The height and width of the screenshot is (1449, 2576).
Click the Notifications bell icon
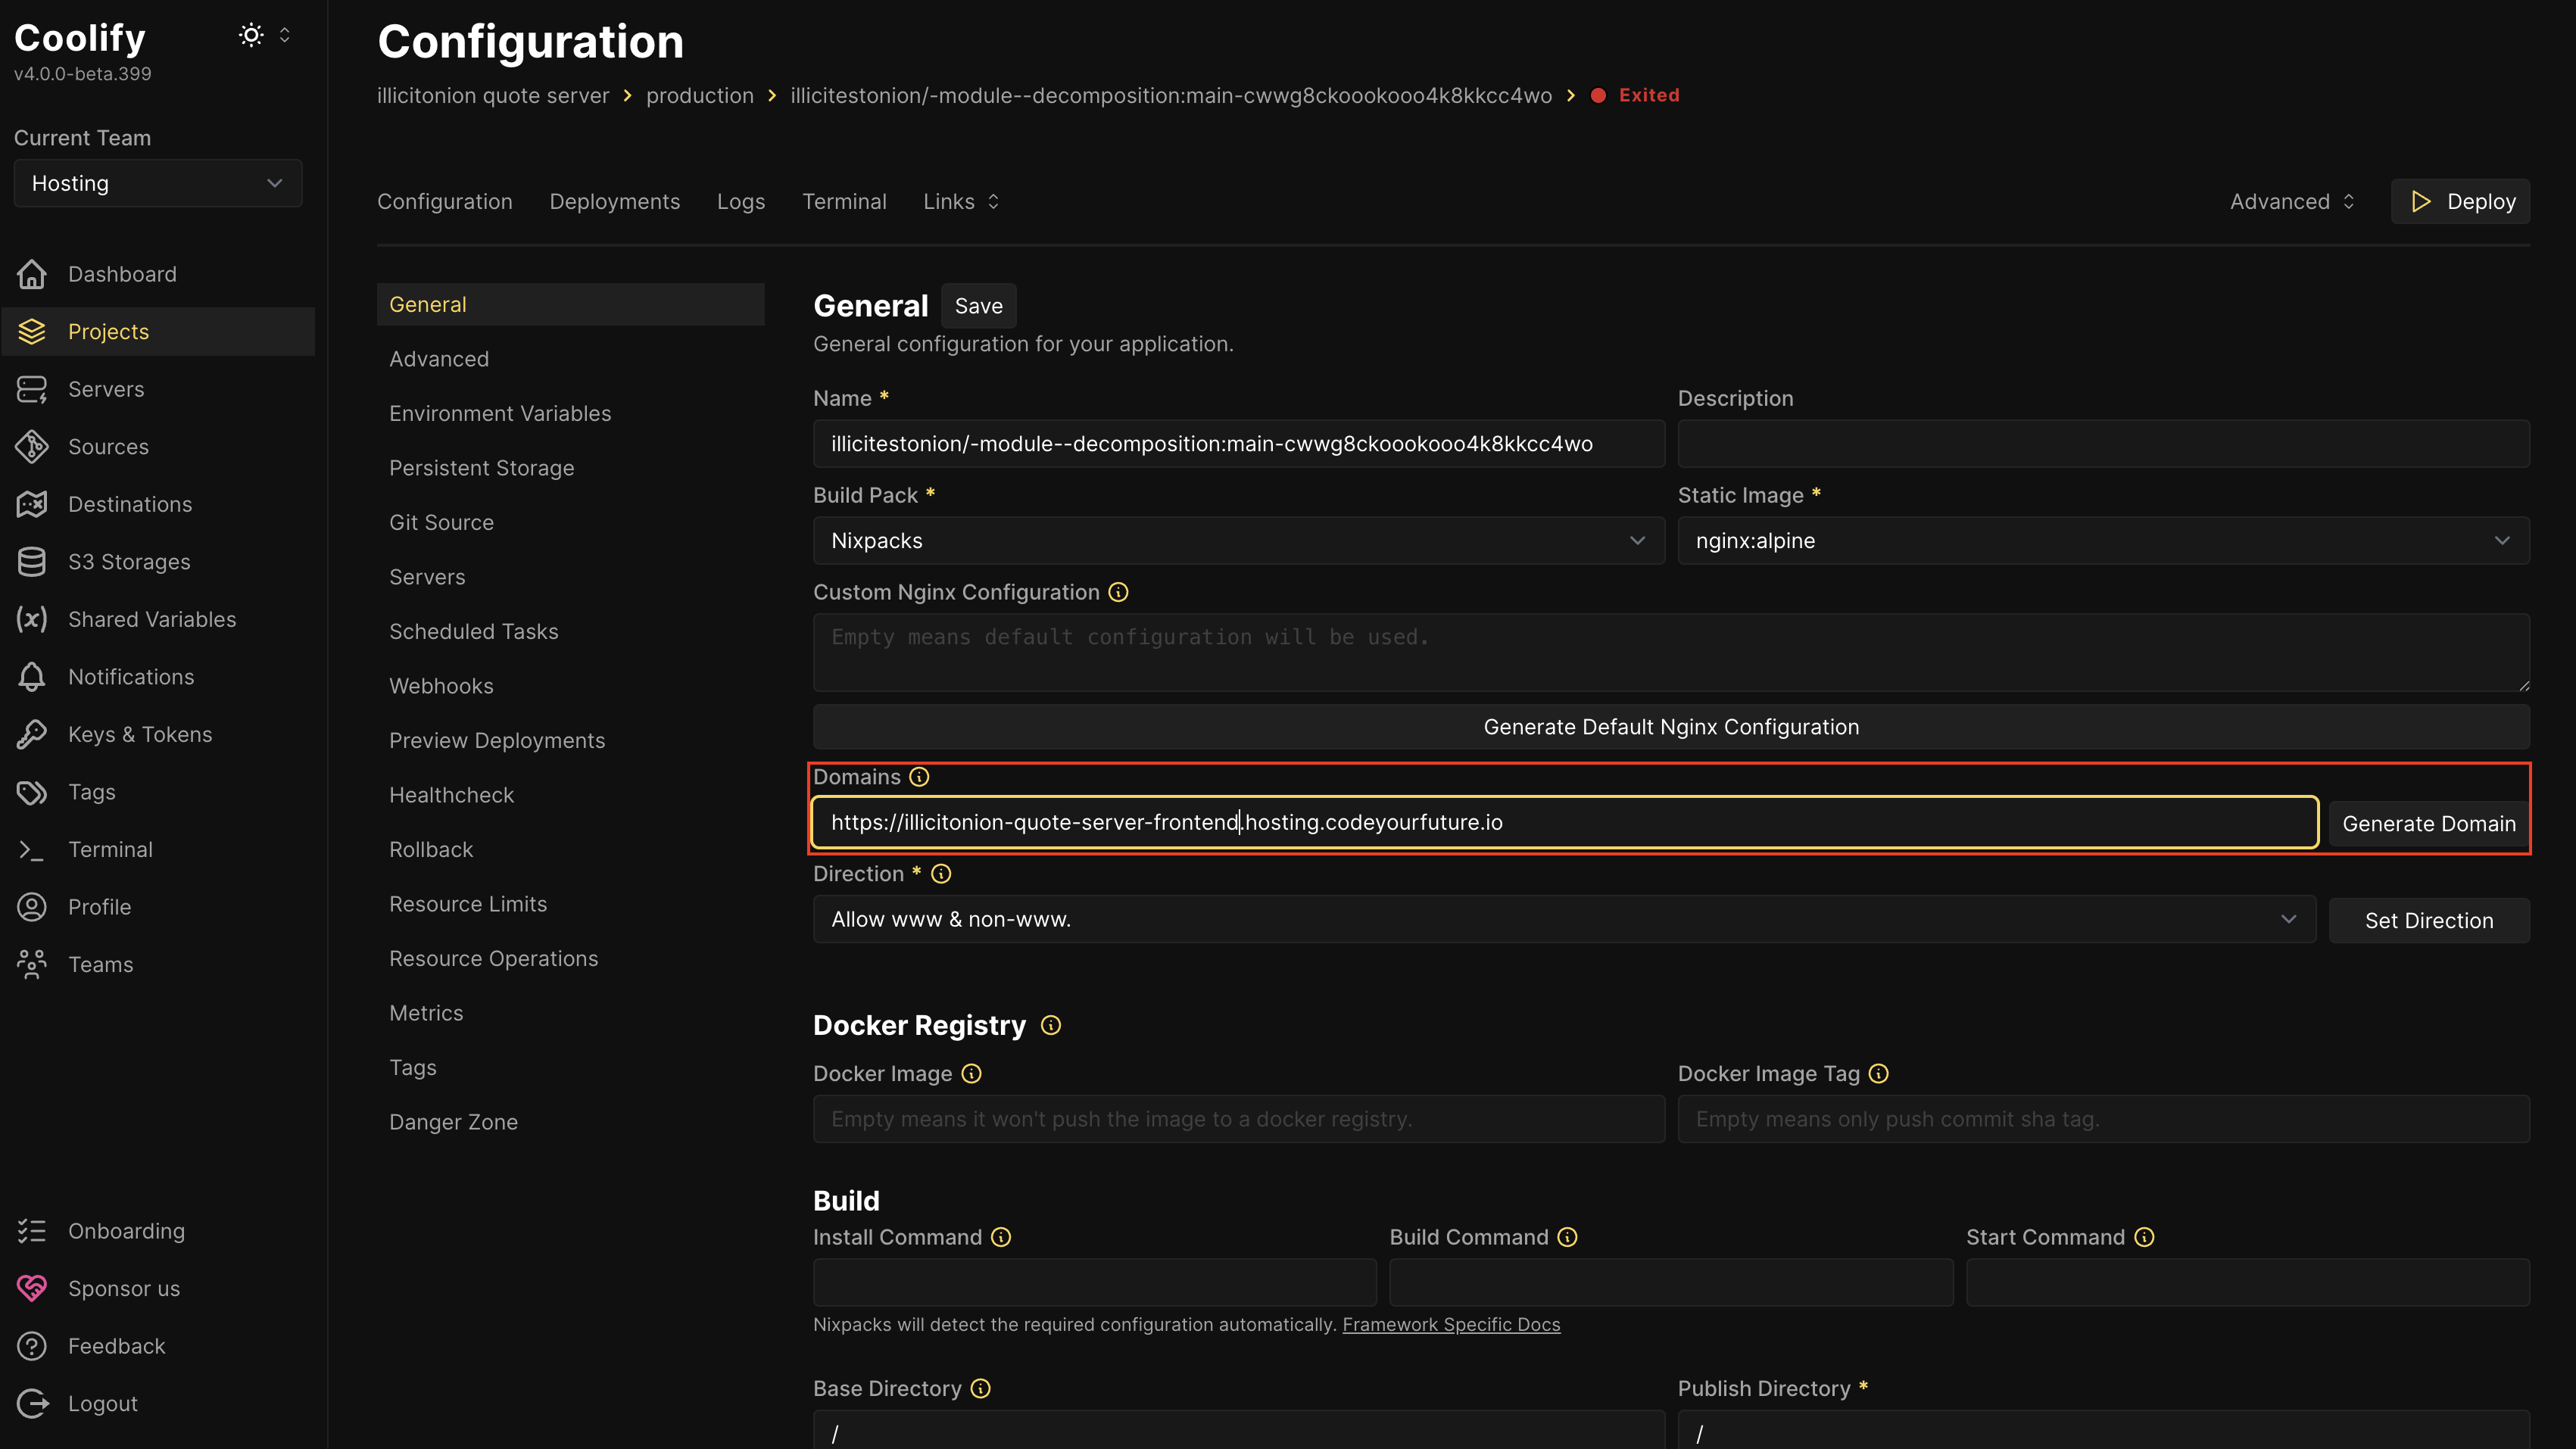click(32, 677)
